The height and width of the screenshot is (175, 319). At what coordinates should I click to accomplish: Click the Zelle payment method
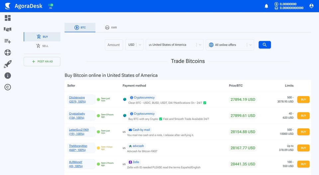(134, 162)
